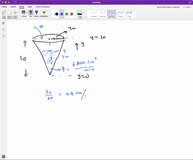Toggle the Pen tool
Image resolution: width=193 pixels, height=160 pixels.
tap(31, 14)
